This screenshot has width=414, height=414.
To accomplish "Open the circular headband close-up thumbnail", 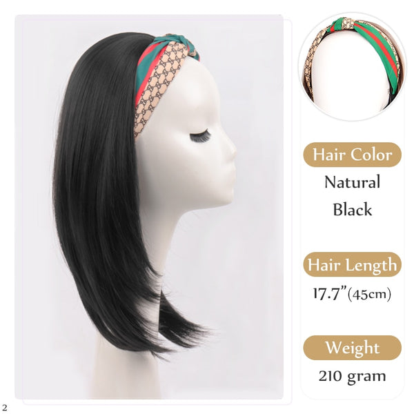I will click(353, 67).
